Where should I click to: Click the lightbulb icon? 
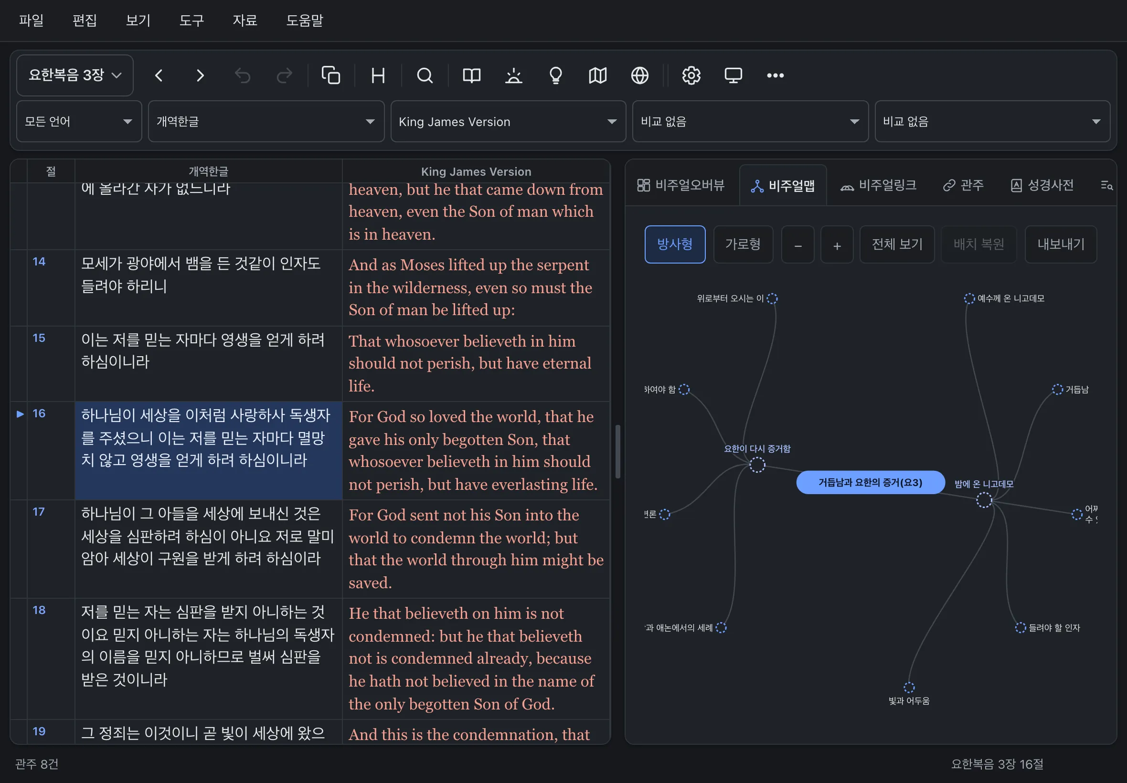[556, 75]
